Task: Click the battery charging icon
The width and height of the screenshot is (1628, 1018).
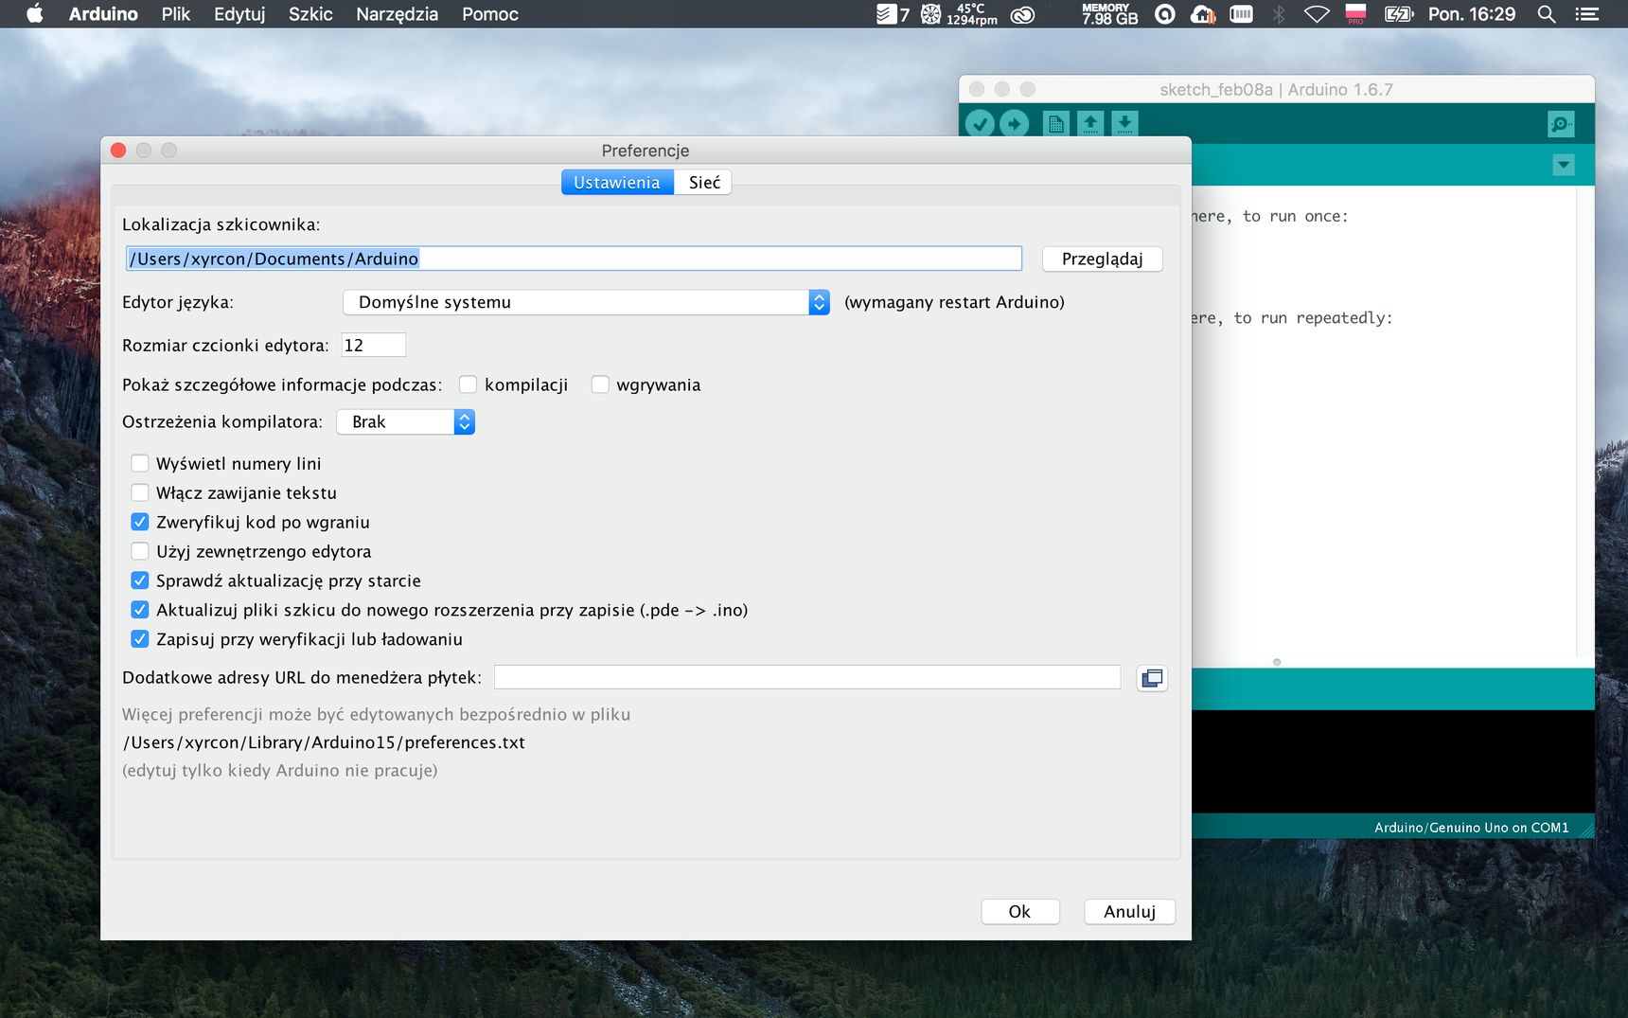Action: pos(1398,14)
